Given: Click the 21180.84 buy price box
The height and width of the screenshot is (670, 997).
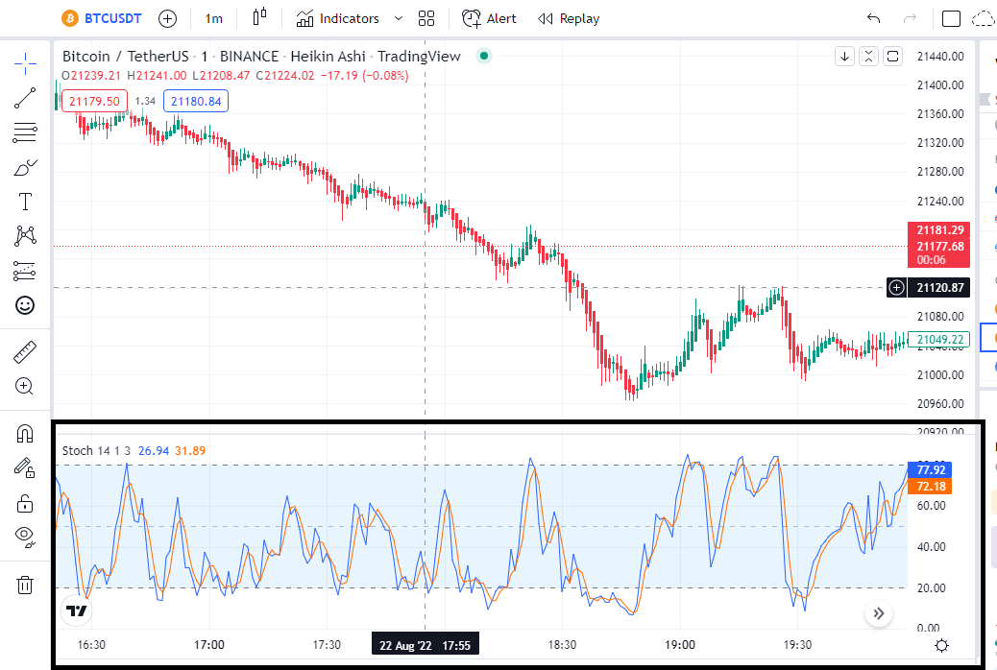Looking at the screenshot, I should 196,101.
